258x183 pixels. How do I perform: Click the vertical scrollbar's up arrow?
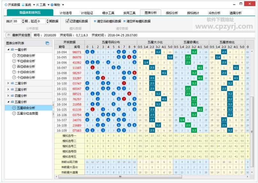[x=252, y=52]
